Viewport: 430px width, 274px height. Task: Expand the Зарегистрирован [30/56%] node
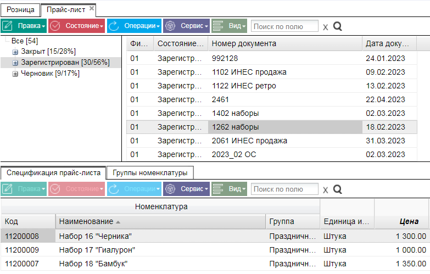click(x=15, y=63)
